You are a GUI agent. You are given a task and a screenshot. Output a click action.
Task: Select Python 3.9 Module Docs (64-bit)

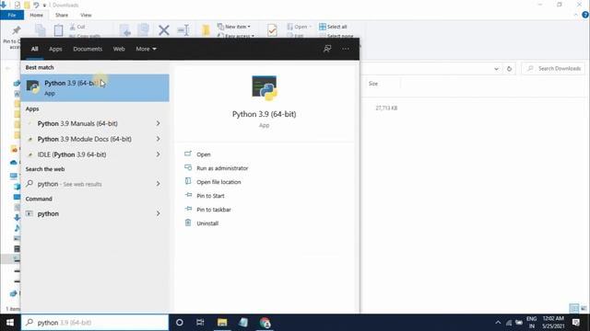[x=84, y=139]
